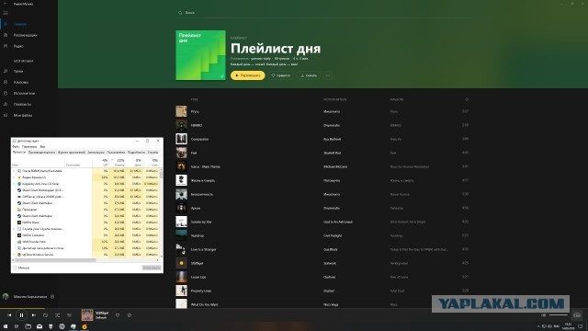Open Главное in the sidebar

[20, 24]
